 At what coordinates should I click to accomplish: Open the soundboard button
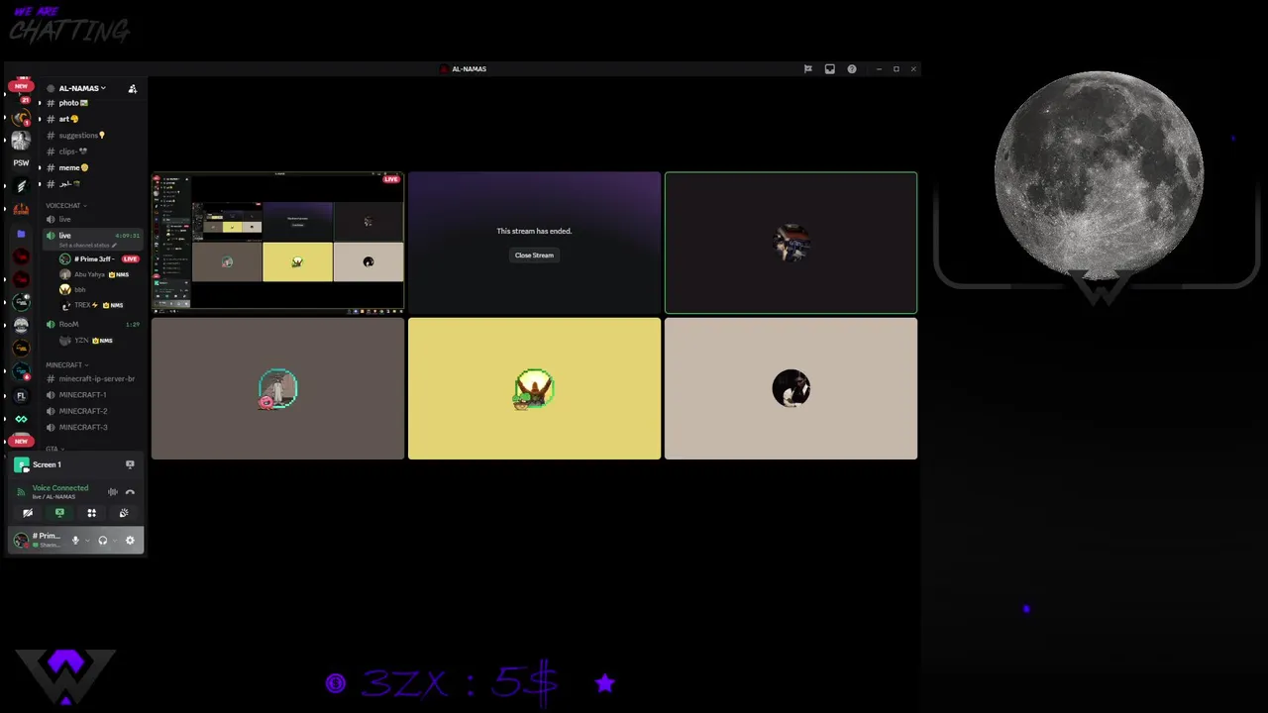point(124,513)
